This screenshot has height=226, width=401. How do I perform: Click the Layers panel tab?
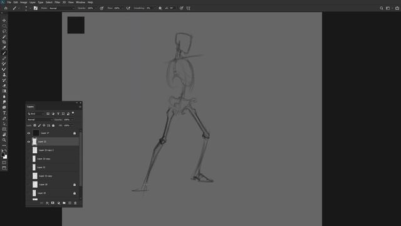[31, 107]
